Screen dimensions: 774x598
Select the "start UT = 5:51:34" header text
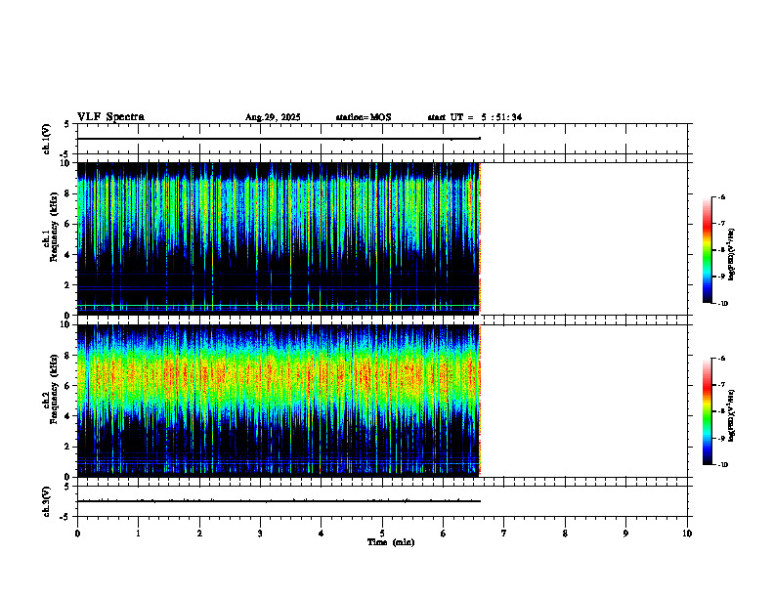pyautogui.click(x=474, y=117)
